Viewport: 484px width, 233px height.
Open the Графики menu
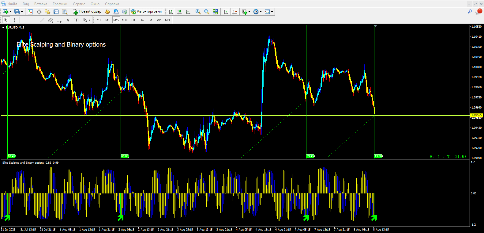(x=60, y=4)
